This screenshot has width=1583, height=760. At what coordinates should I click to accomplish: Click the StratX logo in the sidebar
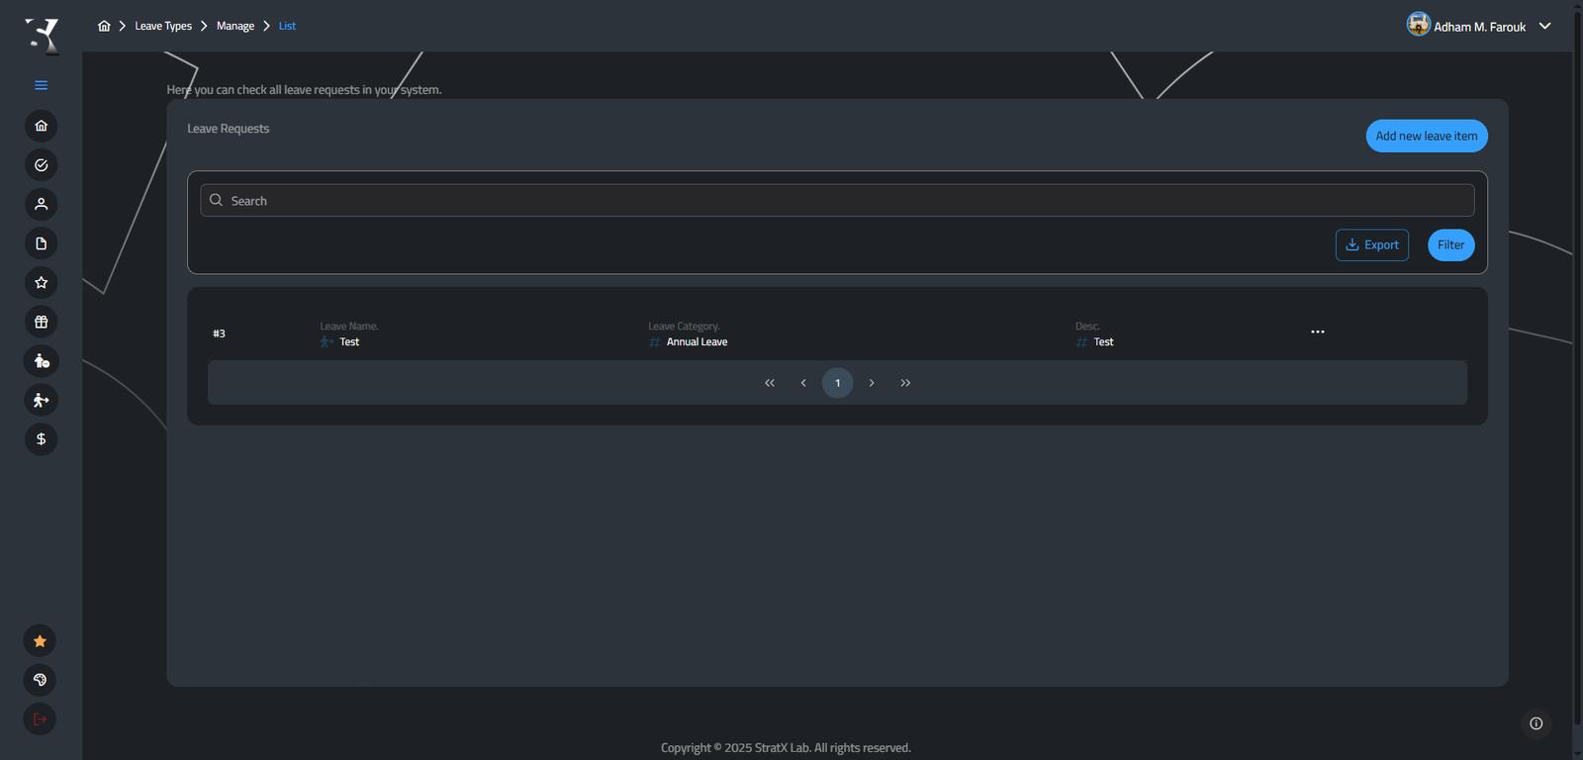pyautogui.click(x=42, y=36)
